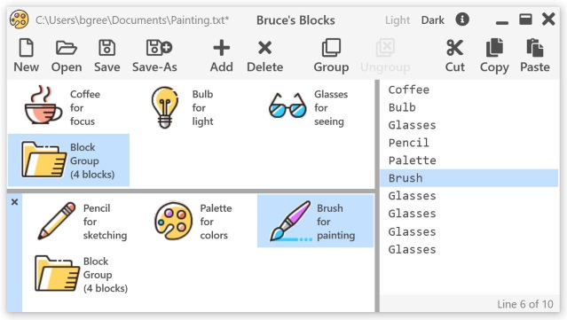Open the nested Block Group in lower panel
The width and height of the screenshot is (567, 320).
(x=82, y=275)
